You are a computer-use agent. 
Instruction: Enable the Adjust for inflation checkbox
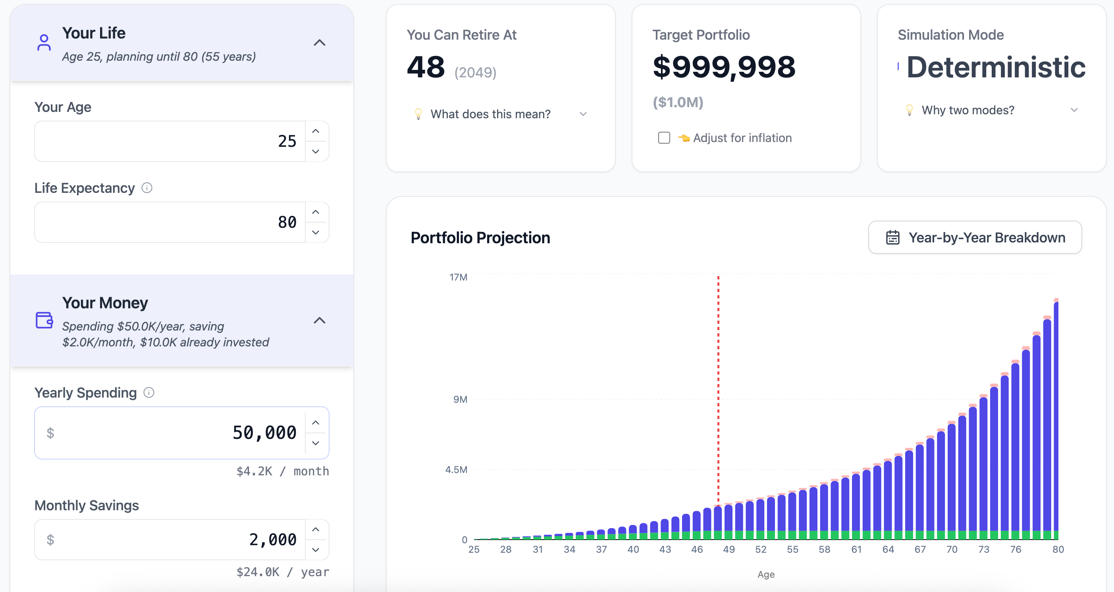point(664,138)
